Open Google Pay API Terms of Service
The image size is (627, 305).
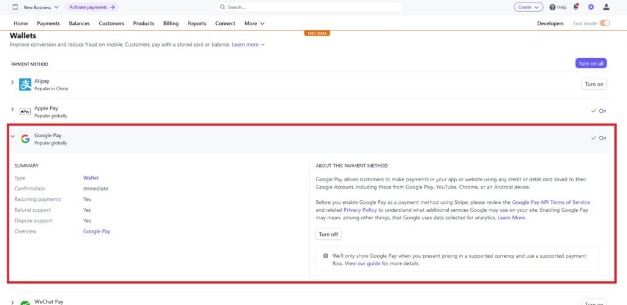[551, 202]
